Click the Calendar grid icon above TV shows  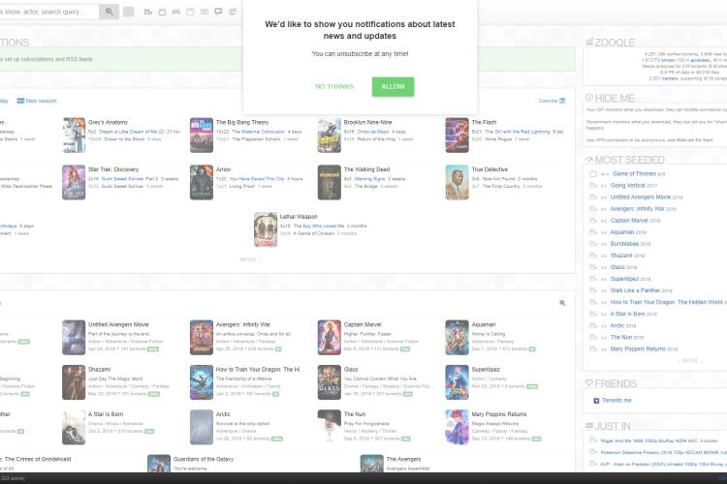[x=562, y=101]
